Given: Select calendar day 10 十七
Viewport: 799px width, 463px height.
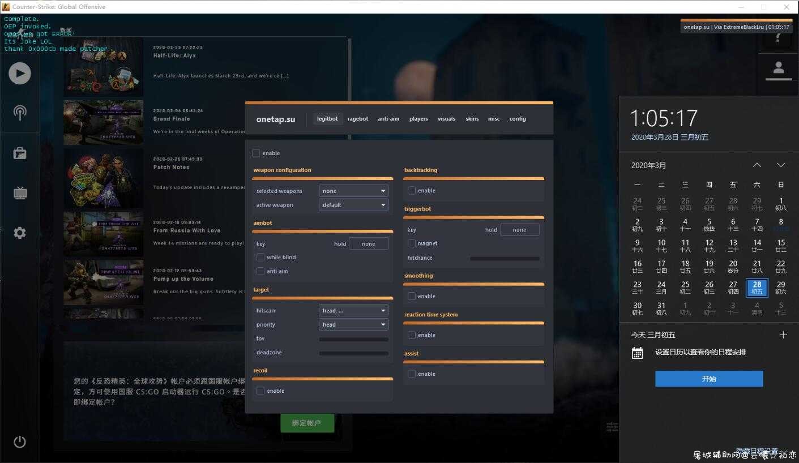Looking at the screenshot, I should point(661,246).
